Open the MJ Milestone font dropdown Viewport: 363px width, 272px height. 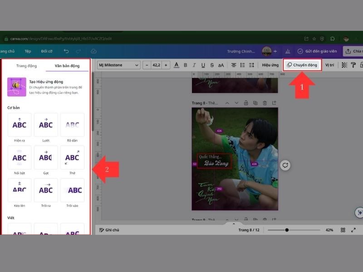[119, 65]
